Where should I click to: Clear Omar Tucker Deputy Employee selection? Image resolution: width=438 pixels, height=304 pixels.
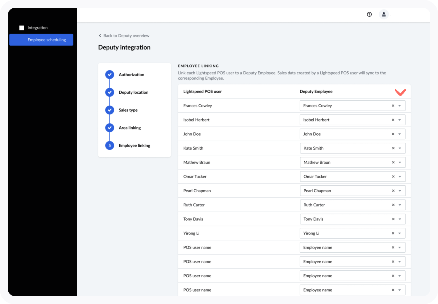click(393, 177)
